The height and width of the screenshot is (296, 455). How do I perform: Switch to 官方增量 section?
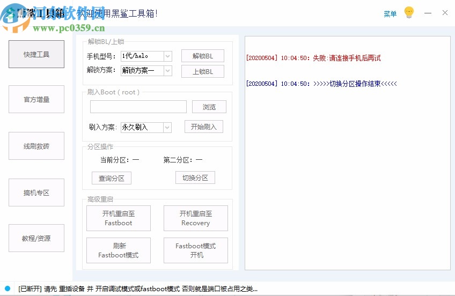pos(36,99)
